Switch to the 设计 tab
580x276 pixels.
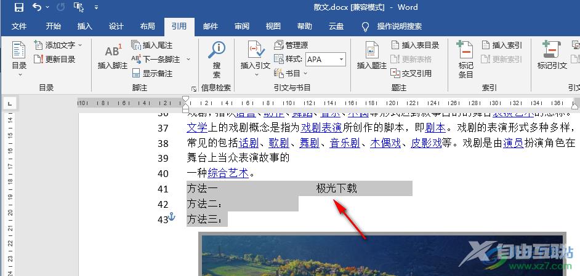click(x=116, y=26)
